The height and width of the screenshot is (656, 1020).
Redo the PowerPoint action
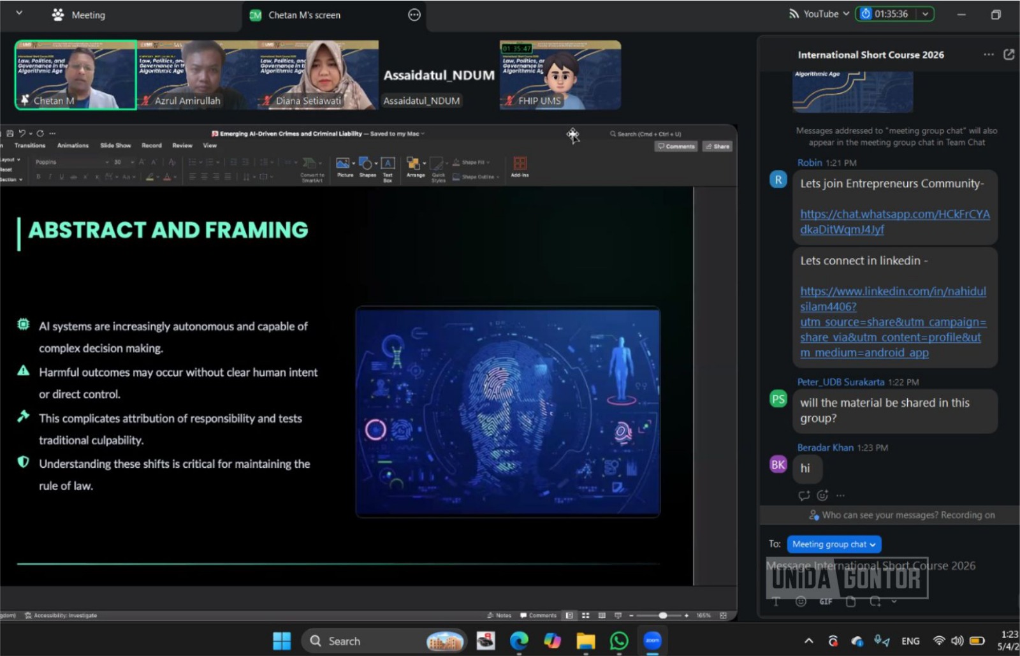[40, 133]
